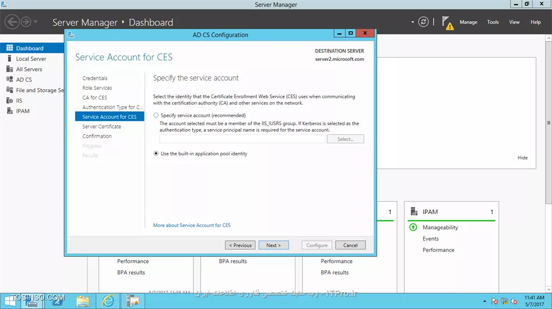Open Performance above the leftmost BPA results

[133, 261]
